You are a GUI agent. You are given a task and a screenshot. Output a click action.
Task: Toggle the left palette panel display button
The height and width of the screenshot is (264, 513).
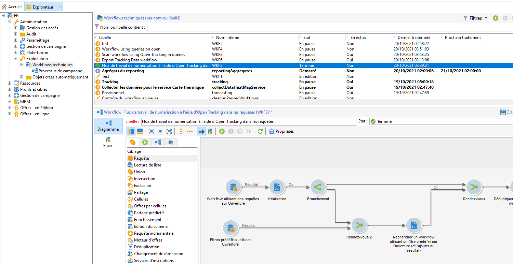[131, 131]
